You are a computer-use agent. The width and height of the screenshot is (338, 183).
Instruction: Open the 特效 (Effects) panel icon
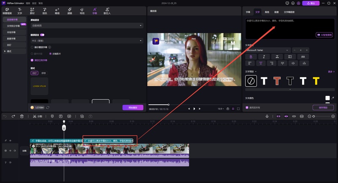(x=82, y=11)
